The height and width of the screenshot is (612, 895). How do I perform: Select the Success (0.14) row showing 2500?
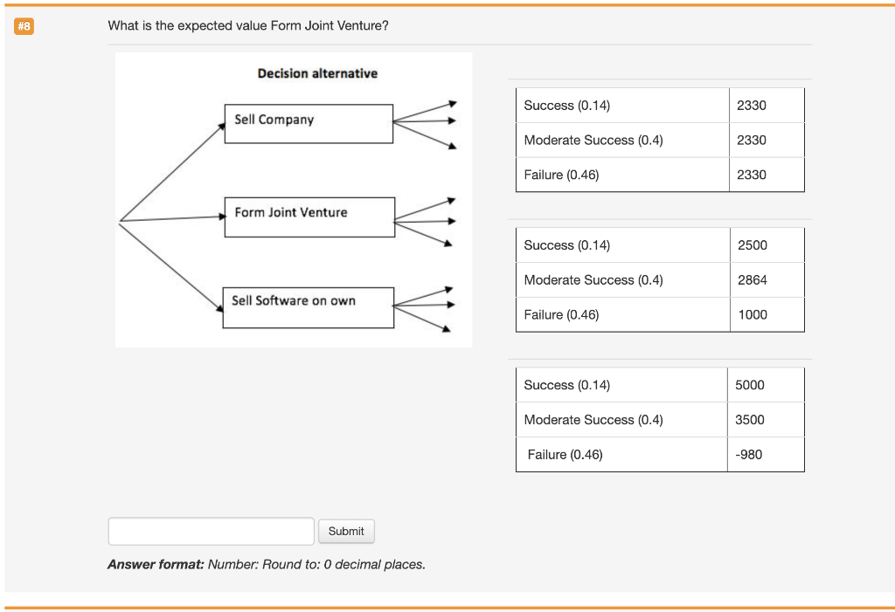coord(621,244)
